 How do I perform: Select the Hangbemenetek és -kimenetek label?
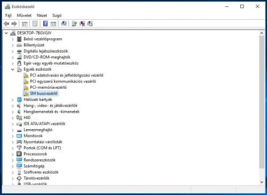51,112
